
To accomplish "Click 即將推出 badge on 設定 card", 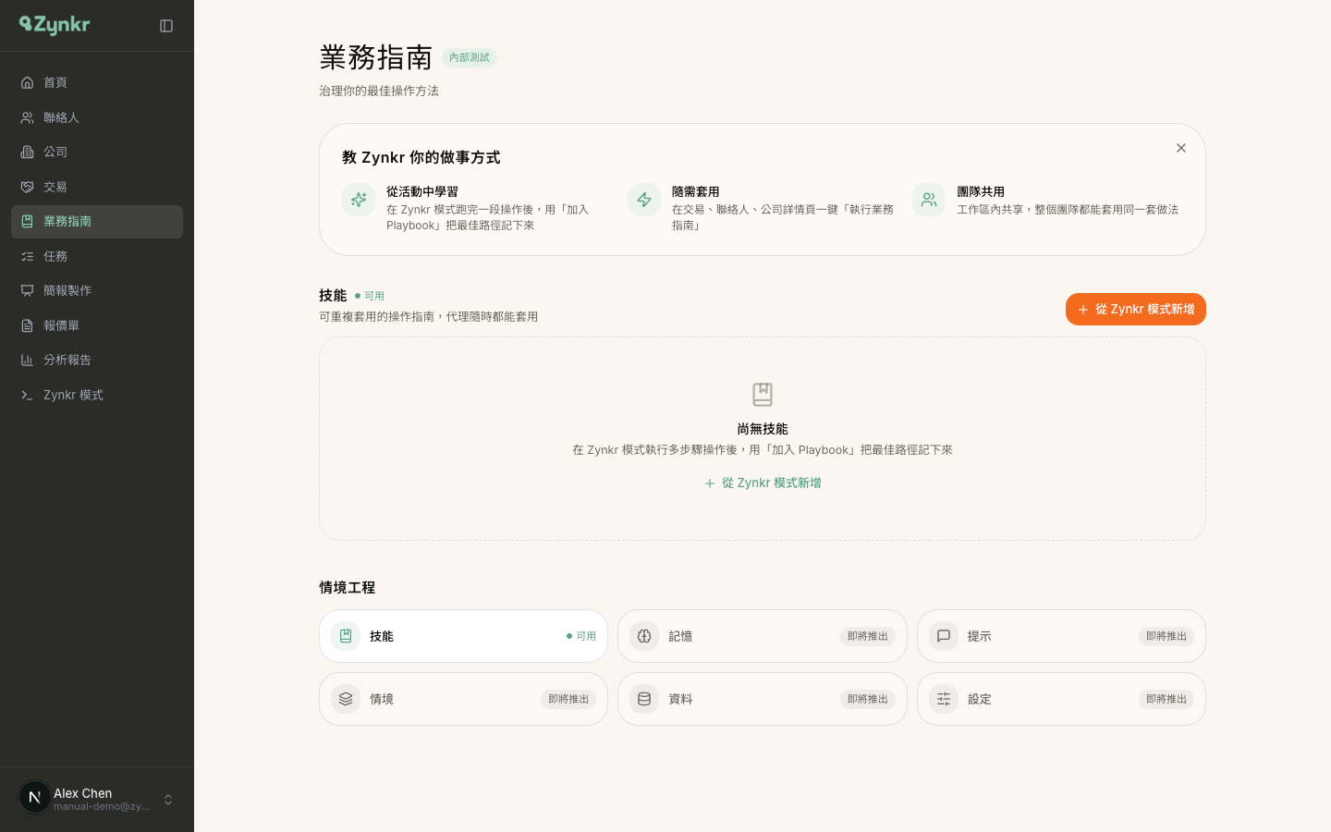I will 1166,699.
